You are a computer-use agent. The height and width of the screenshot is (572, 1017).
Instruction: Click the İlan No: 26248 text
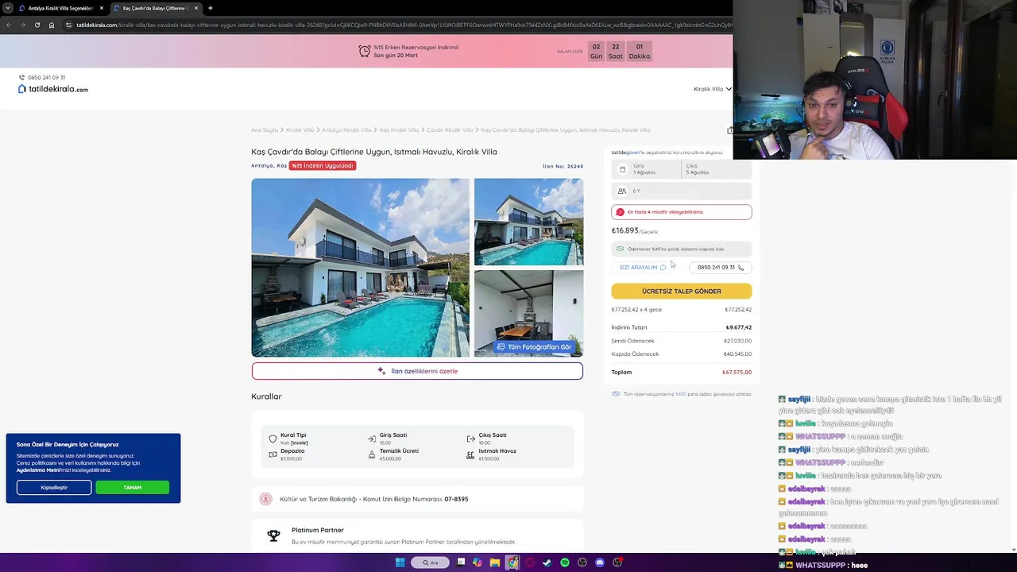point(563,166)
